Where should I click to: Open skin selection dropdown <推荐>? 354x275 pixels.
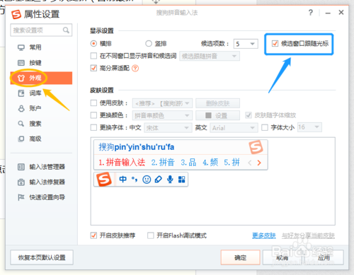coord(162,103)
